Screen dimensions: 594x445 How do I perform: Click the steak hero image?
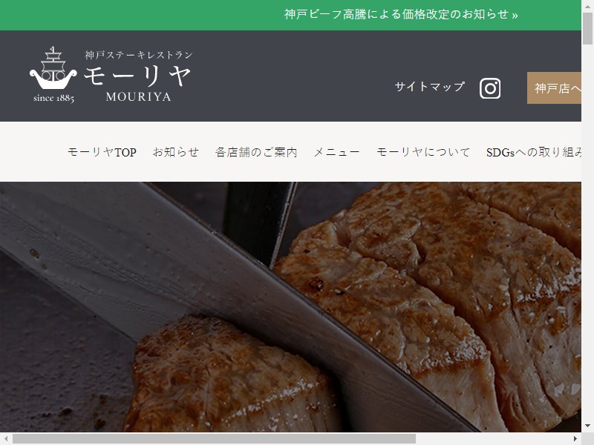pos(290,307)
